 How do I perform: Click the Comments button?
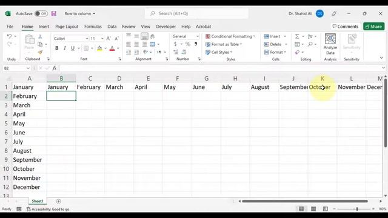(x=346, y=27)
